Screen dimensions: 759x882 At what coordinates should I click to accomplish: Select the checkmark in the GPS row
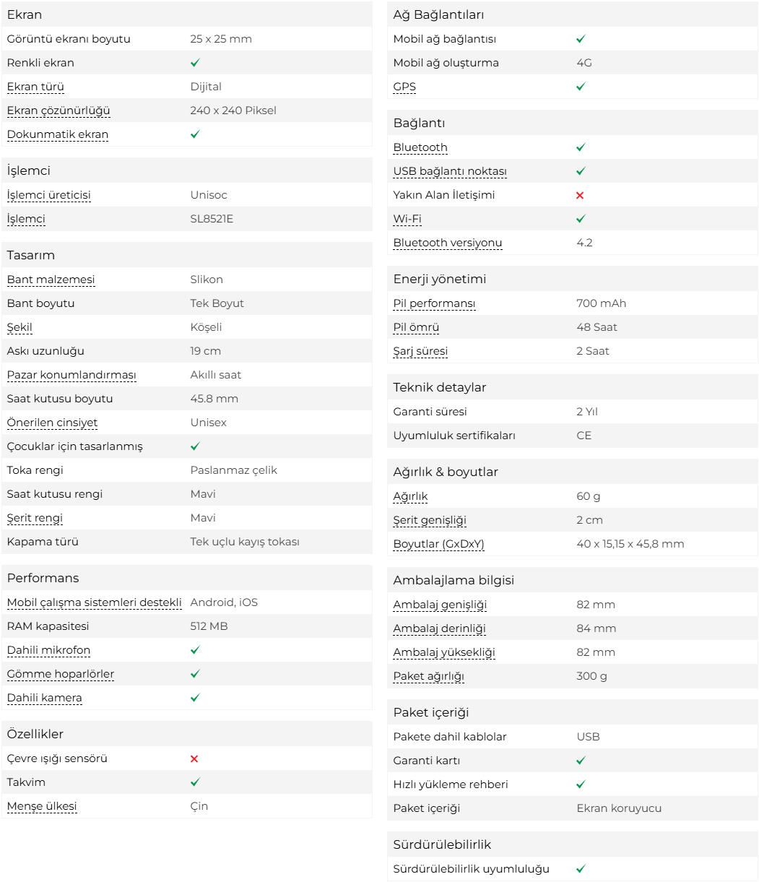pos(581,87)
